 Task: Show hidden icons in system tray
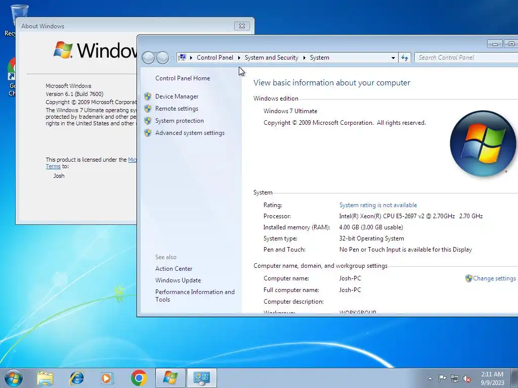tap(430, 378)
